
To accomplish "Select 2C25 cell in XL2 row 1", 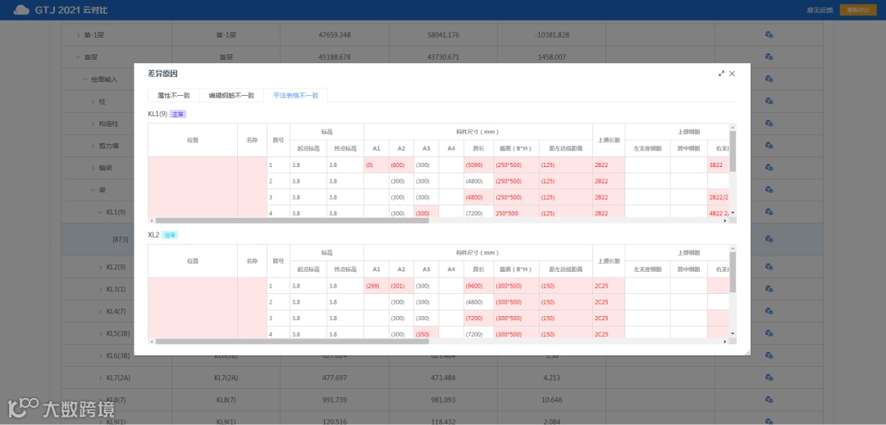I will pos(609,286).
